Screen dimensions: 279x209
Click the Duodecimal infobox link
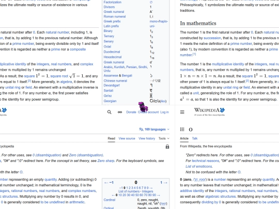tap(112, 52)
